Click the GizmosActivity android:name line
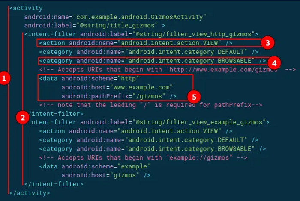 [115, 17]
